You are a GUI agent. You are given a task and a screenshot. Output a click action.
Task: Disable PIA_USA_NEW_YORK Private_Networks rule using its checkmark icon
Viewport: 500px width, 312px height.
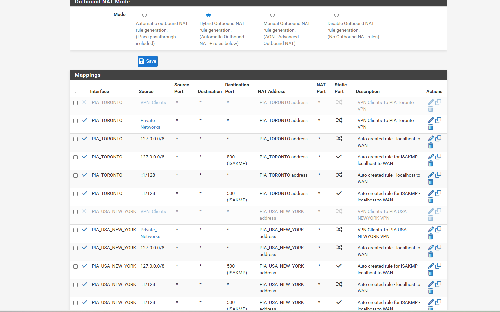point(84,230)
